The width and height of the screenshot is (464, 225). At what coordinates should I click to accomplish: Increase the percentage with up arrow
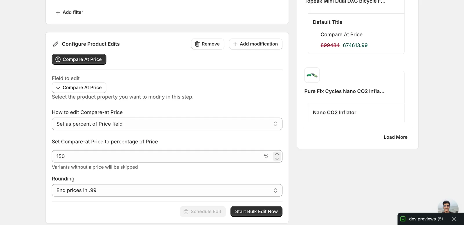coord(277,154)
